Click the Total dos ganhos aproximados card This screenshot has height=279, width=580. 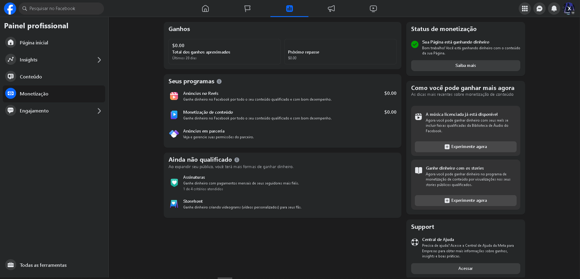(x=224, y=52)
